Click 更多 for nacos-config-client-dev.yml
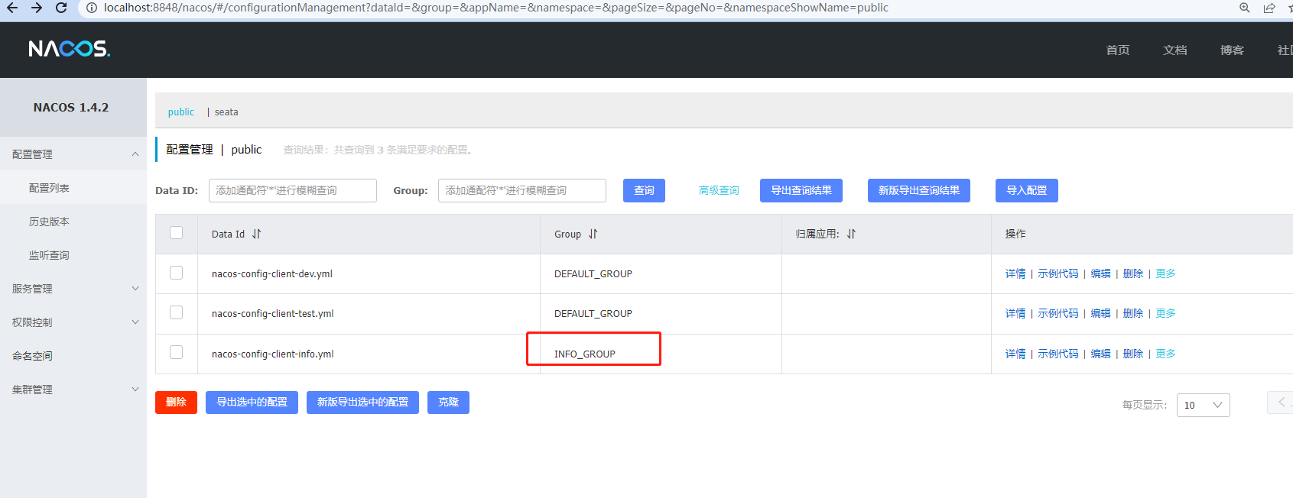Image resolution: width=1293 pixels, height=498 pixels. coord(1165,273)
